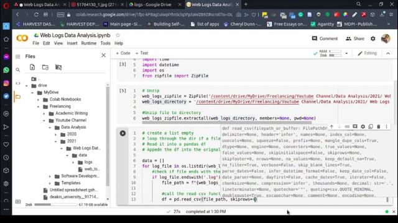Open more cell actions menu

386,126
